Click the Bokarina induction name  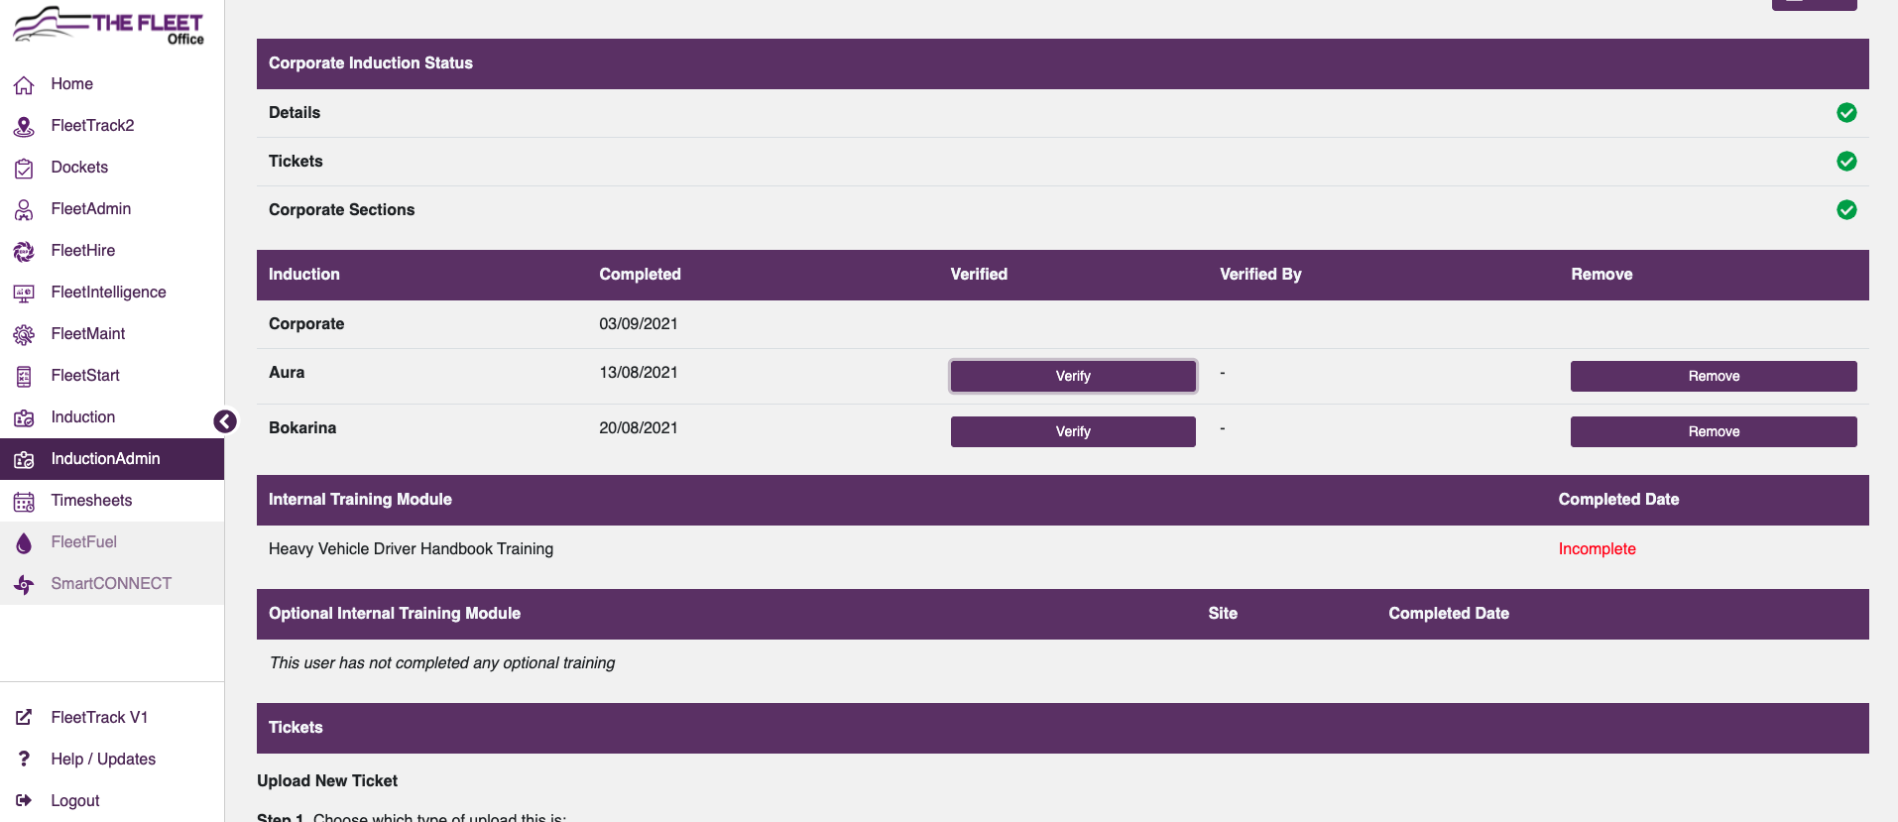click(302, 428)
